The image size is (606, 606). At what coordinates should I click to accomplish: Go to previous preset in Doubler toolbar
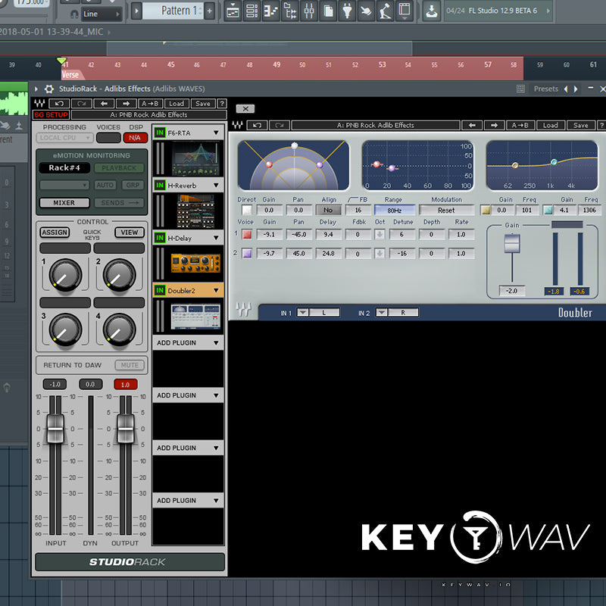point(472,125)
